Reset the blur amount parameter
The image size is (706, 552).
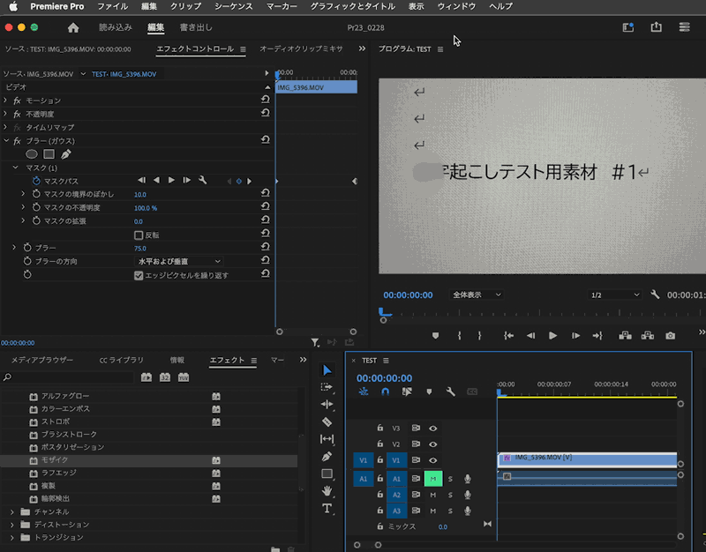tap(266, 248)
